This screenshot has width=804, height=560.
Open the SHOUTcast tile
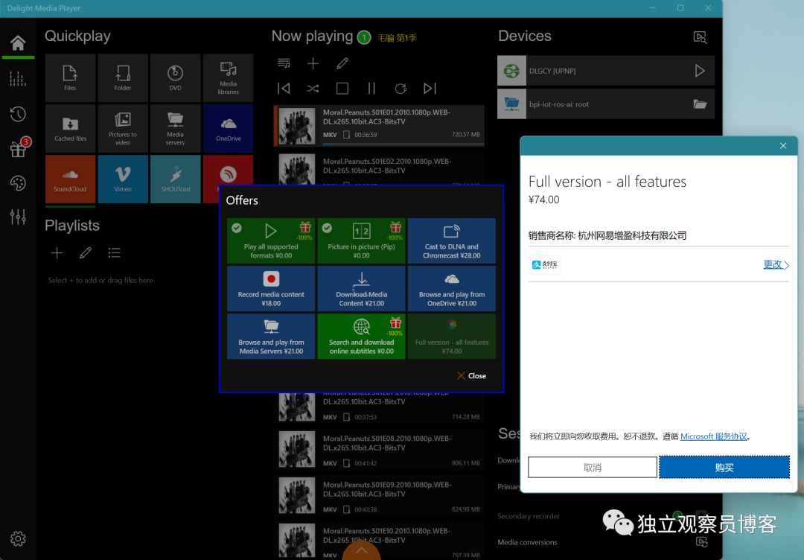[x=176, y=179]
